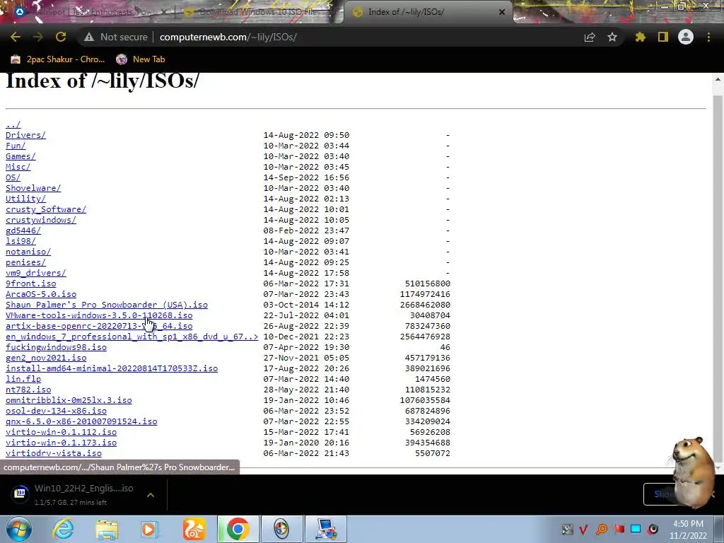Open the Windows Start orb
724x543 pixels.
point(18,529)
